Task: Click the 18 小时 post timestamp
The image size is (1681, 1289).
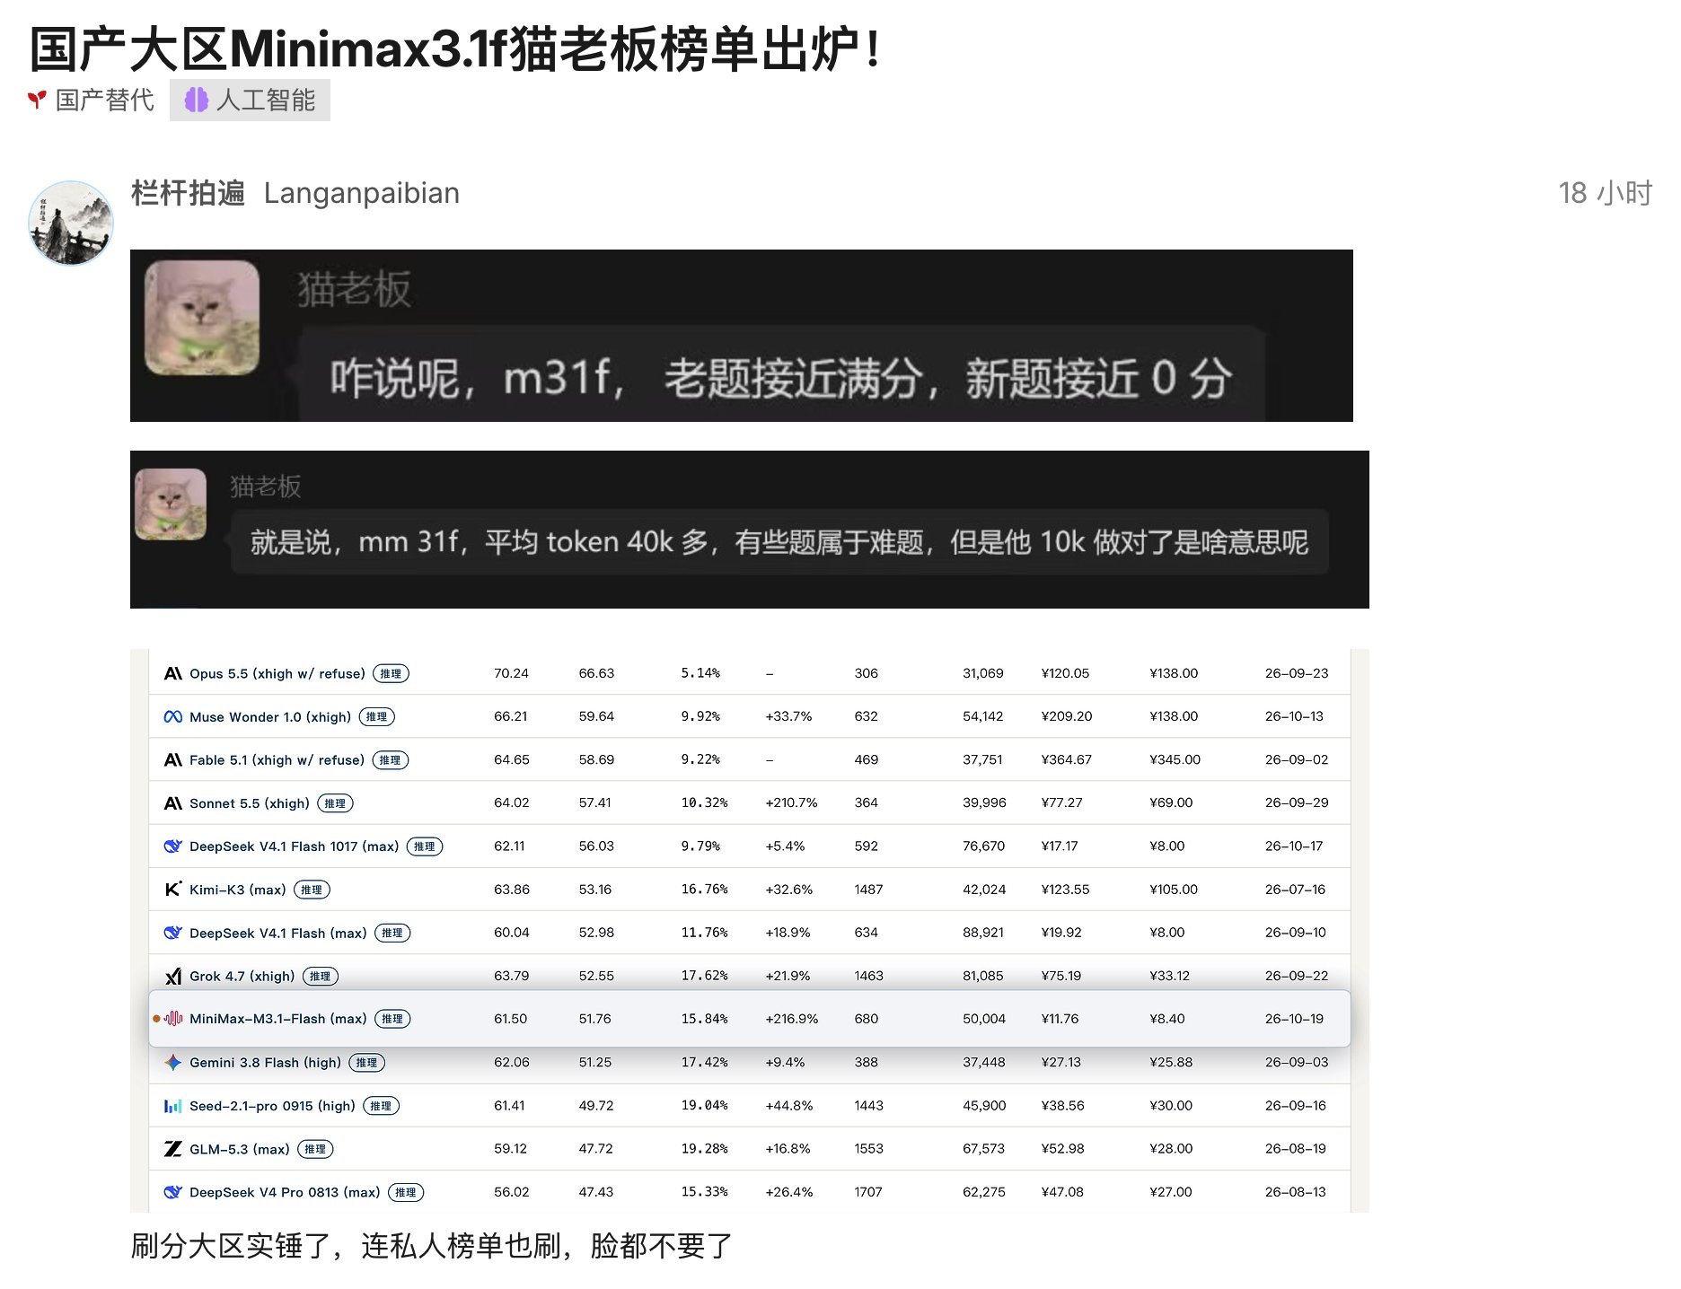Action: coord(1605,193)
